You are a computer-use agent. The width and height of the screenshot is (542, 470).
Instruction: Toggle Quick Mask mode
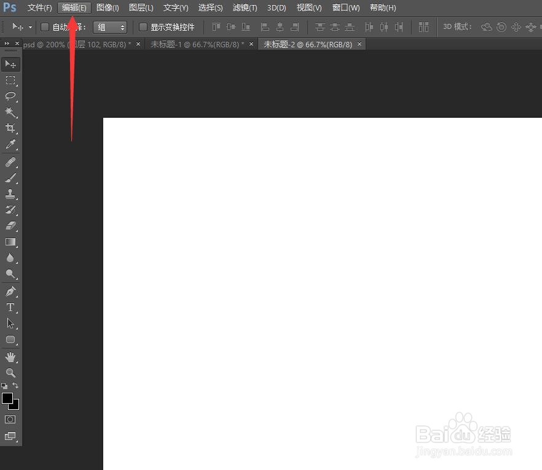tap(10, 419)
